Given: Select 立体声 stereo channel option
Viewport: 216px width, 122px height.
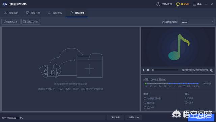Looking at the screenshot, I should (145, 107).
